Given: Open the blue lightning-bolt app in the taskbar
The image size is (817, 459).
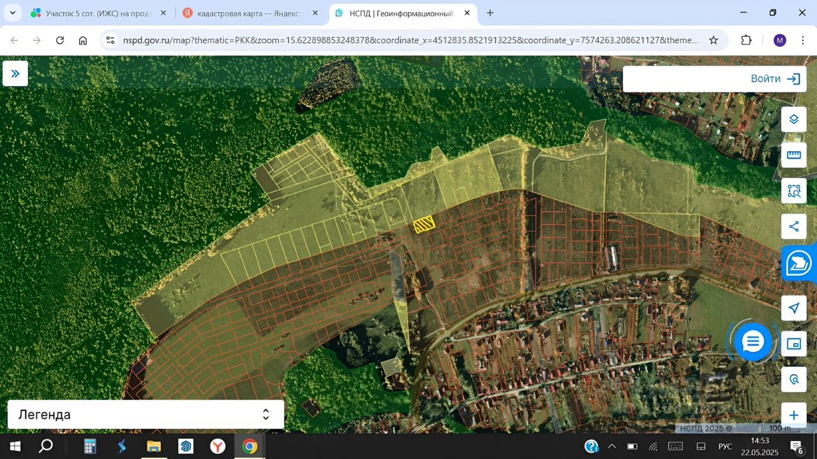Looking at the screenshot, I should coord(122,446).
